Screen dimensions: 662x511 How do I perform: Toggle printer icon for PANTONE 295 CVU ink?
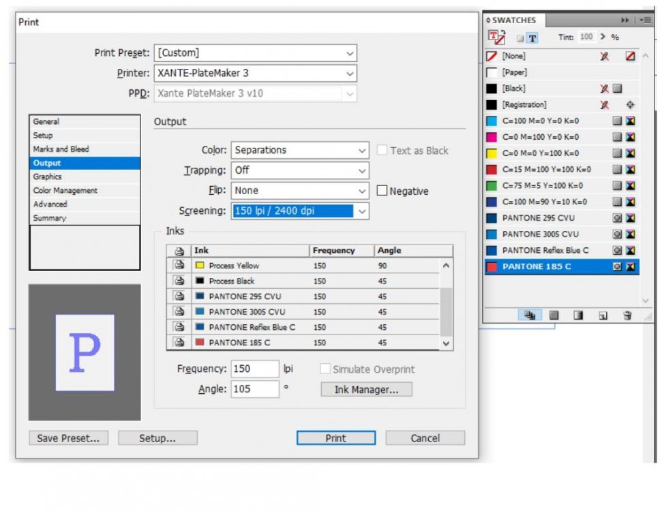[179, 296]
